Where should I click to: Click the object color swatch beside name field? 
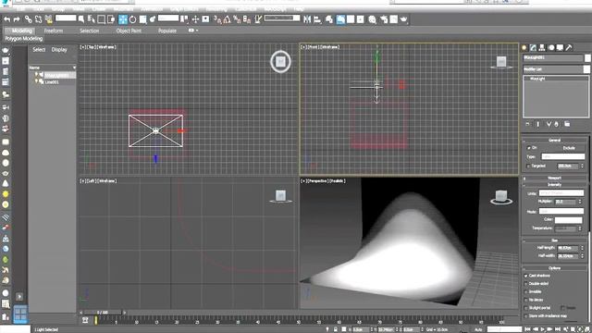(587, 57)
